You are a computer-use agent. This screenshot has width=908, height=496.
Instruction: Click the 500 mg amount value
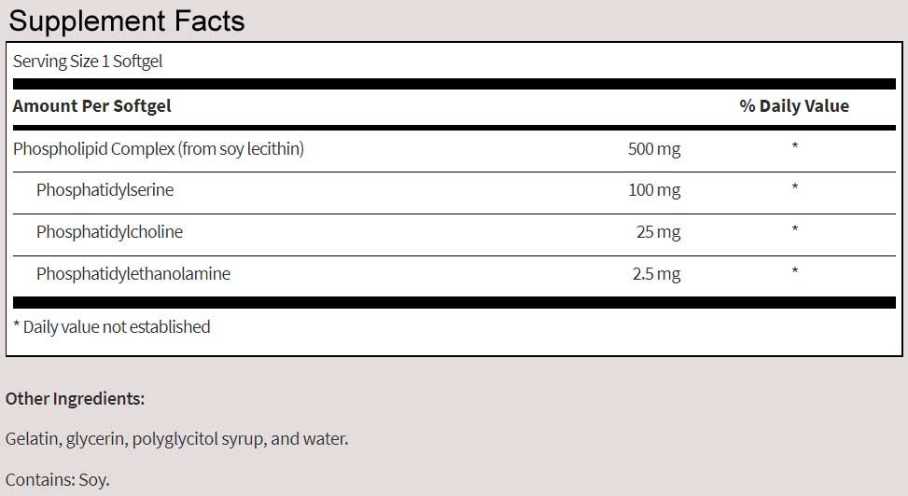click(654, 148)
